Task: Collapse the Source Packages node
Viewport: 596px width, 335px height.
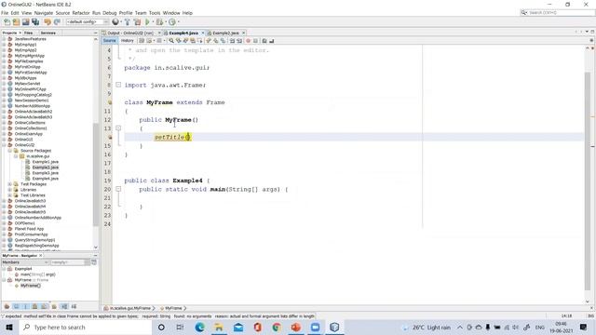Action: point(10,151)
